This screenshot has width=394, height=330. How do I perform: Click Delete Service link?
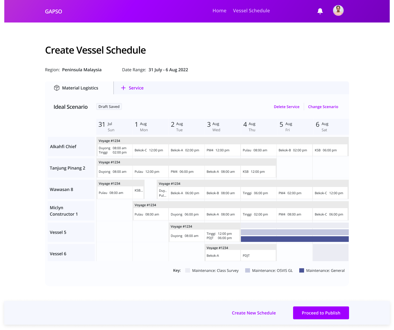click(286, 107)
